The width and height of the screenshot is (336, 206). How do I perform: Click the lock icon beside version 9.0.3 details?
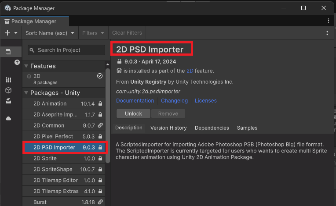pyautogui.click(x=119, y=61)
